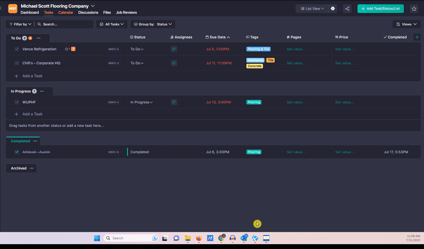
Task: Open taskbar clock and date
Action: pyautogui.click(x=413, y=238)
